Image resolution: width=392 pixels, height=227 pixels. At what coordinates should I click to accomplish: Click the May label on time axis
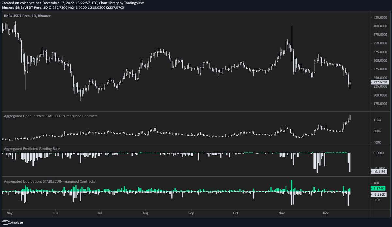[x=9, y=213]
